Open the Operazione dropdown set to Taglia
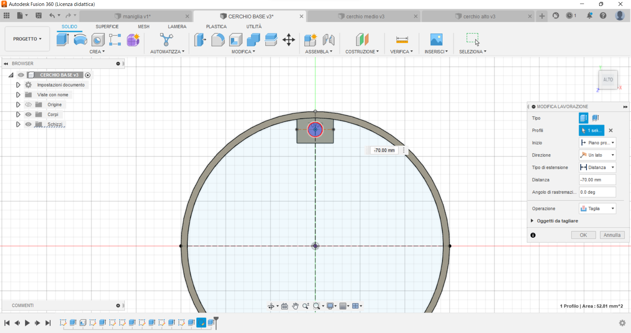This screenshot has height=333, width=631. [x=597, y=208]
